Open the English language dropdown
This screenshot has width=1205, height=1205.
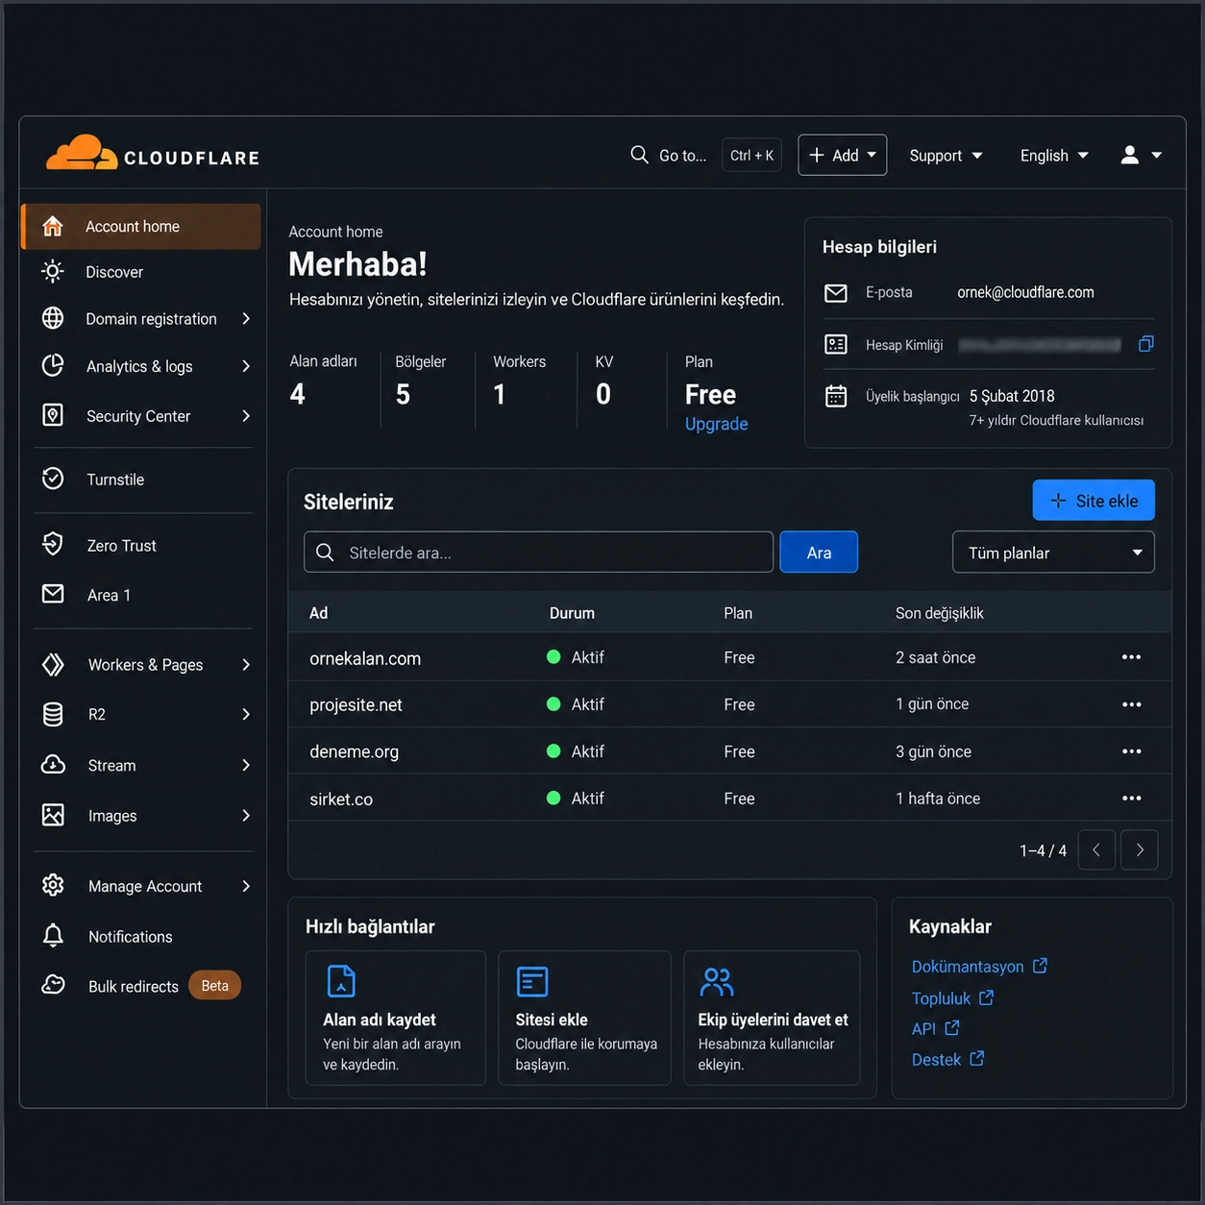click(1054, 156)
